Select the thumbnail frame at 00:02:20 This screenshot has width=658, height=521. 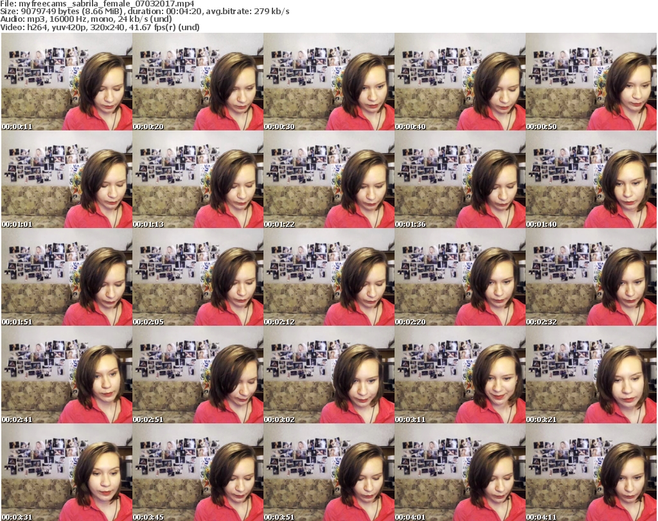460,278
